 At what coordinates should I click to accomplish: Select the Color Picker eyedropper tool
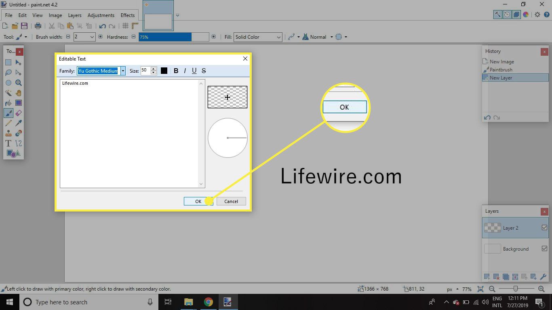point(19,123)
